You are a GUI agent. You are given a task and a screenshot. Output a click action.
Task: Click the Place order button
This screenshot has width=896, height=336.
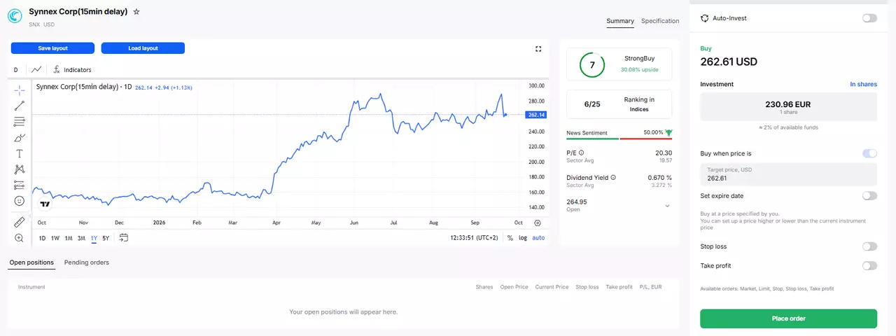pyautogui.click(x=788, y=318)
